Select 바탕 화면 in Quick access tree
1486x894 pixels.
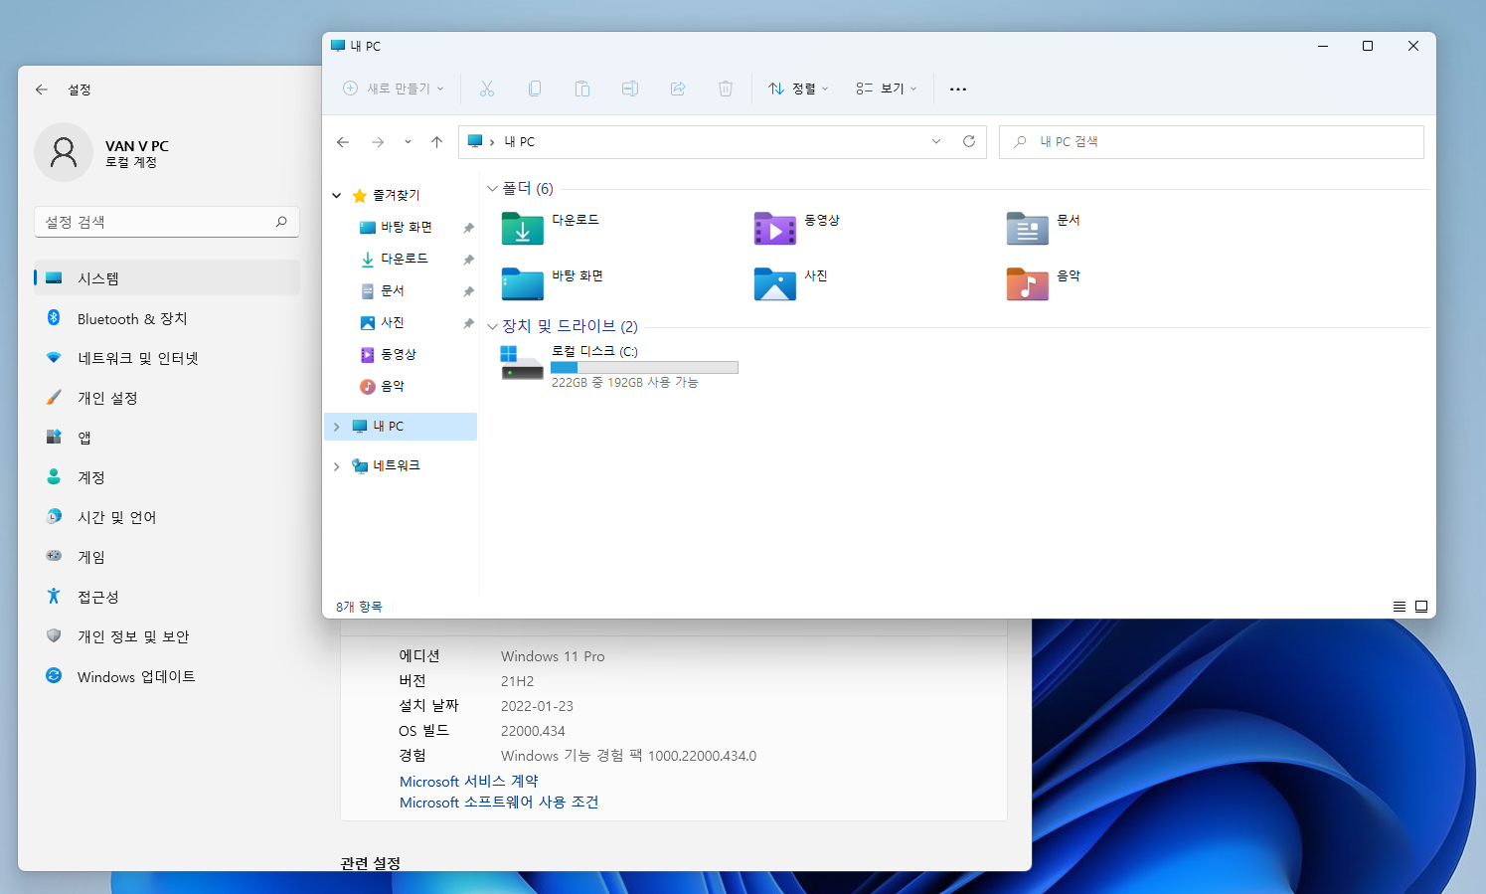[407, 228]
